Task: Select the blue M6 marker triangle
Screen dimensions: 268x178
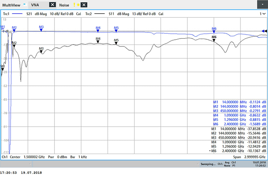Action: pos(214,32)
